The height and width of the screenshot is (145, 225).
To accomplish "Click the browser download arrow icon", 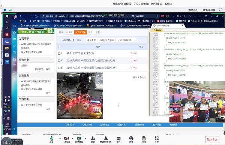I will coord(173,16).
